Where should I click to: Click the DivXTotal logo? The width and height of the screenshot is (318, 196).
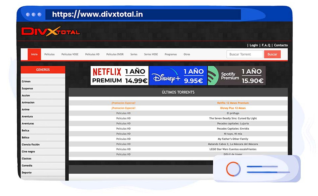(x=51, y=32)
